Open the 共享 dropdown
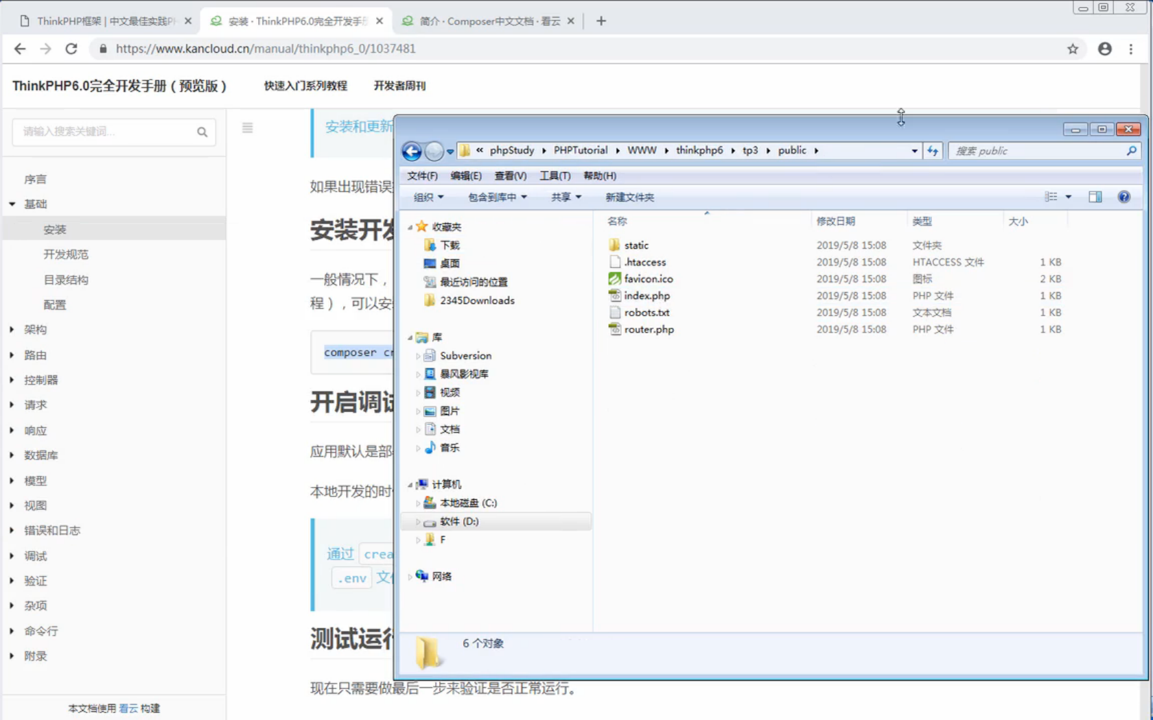 point(566,197)
